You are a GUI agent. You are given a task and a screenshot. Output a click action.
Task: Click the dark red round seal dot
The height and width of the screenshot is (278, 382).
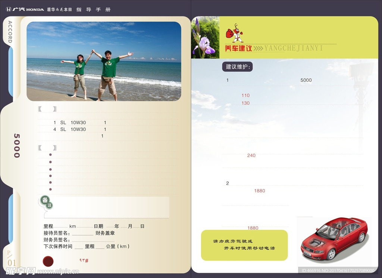(48, 261)
